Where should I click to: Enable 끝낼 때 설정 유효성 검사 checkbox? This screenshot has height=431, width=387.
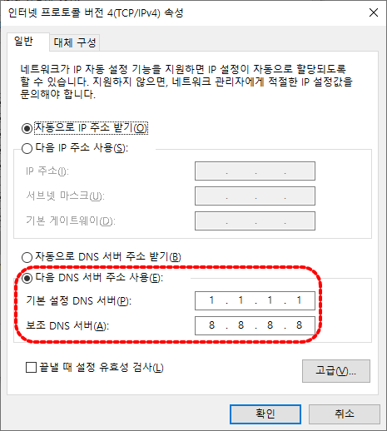tap(31, 368)
